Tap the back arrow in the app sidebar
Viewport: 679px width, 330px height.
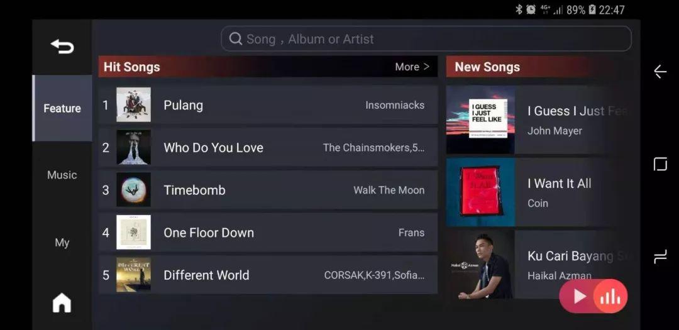(x=62, y=47)
